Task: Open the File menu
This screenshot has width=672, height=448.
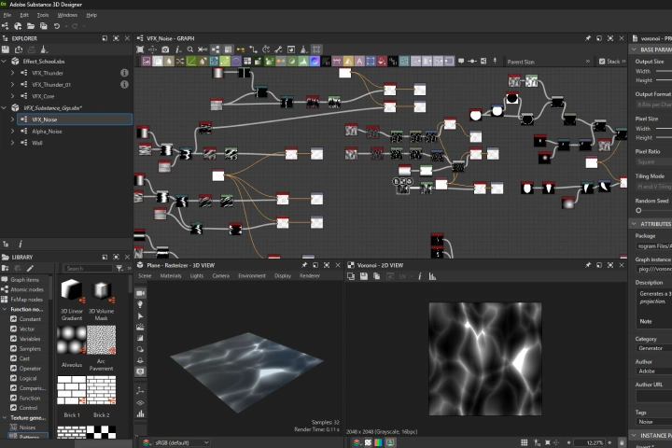Action: tap(7, 15)
